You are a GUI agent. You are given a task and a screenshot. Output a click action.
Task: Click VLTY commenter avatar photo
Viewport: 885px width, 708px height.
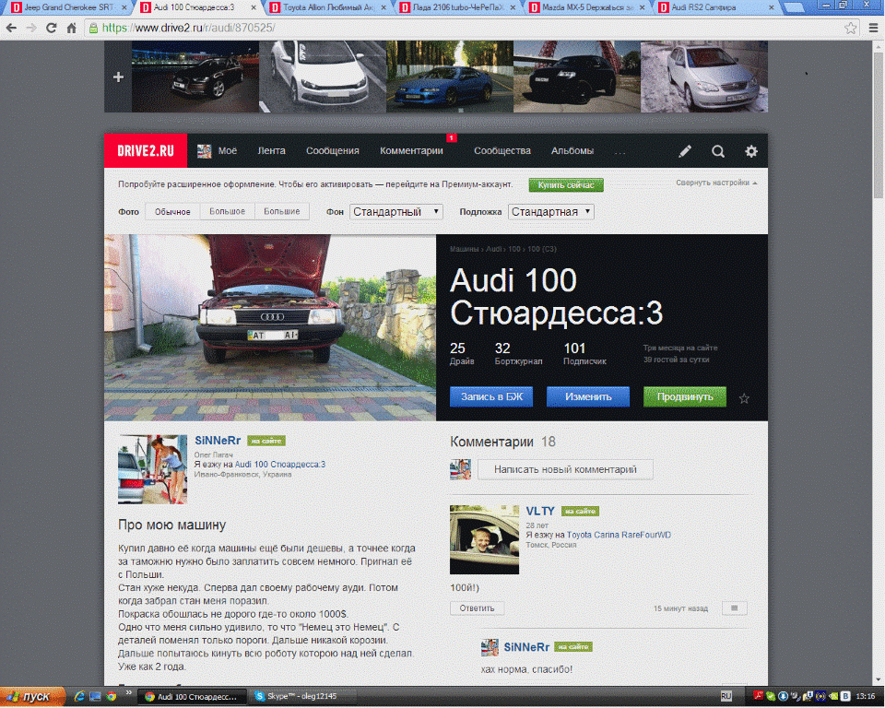pyautogui.click(x=484, y=539)
